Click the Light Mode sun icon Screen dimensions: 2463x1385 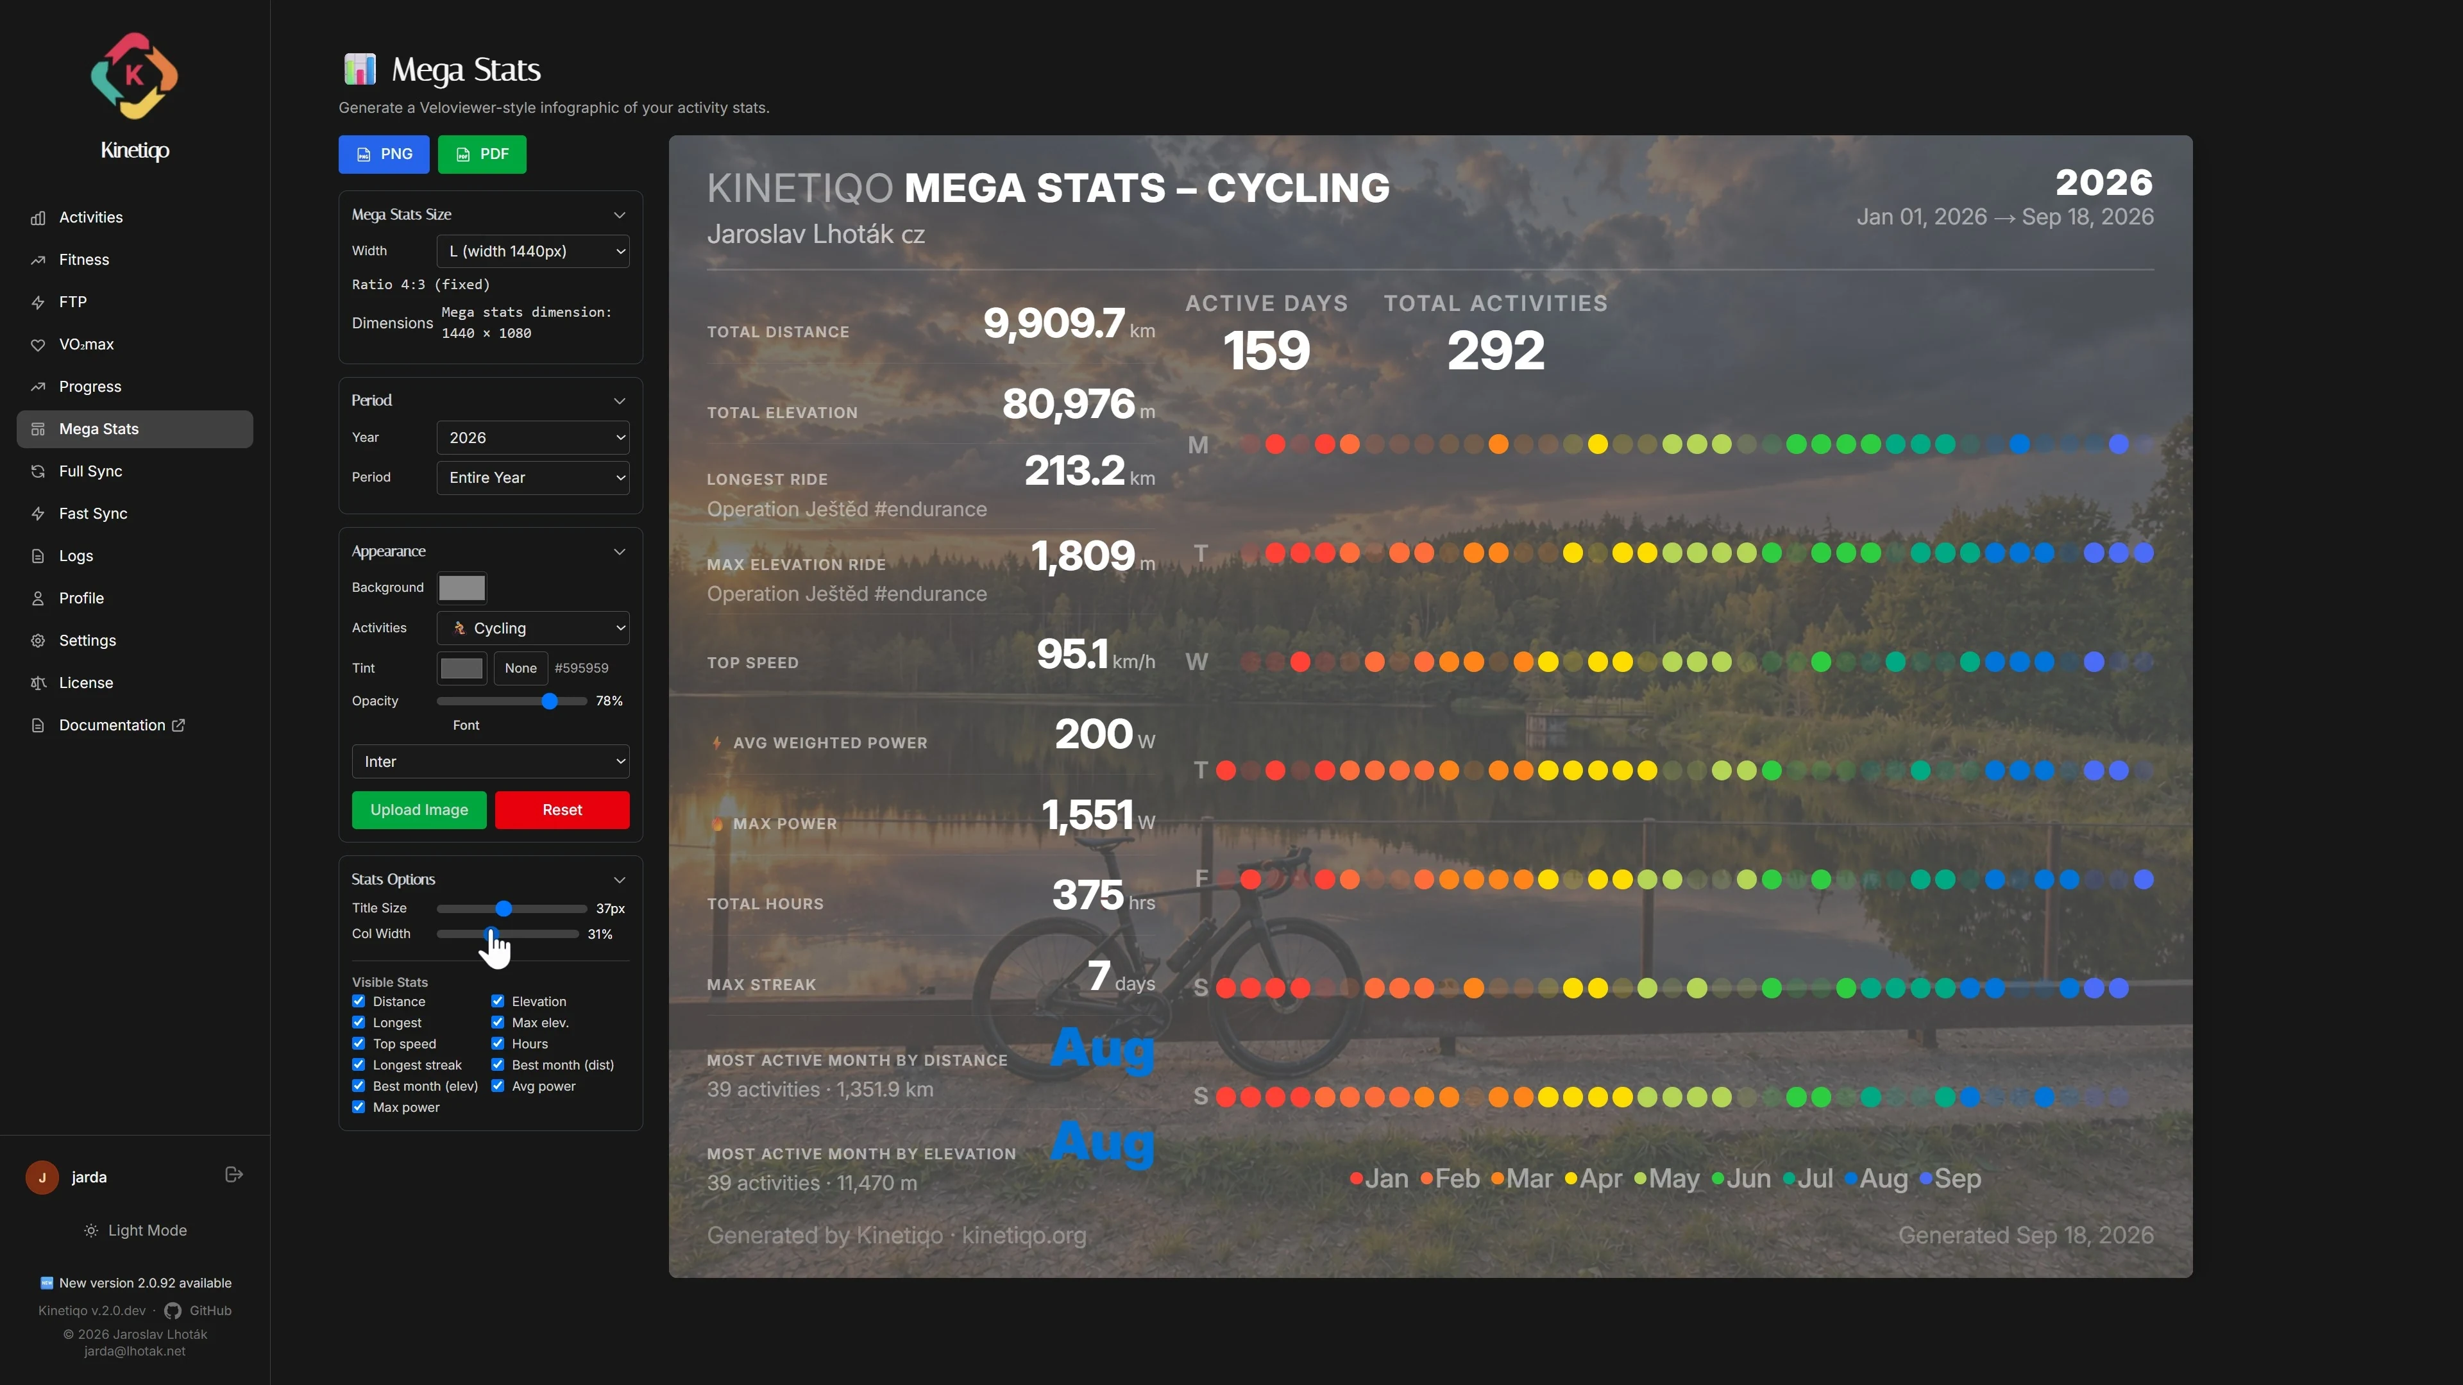coord(91,1231)
